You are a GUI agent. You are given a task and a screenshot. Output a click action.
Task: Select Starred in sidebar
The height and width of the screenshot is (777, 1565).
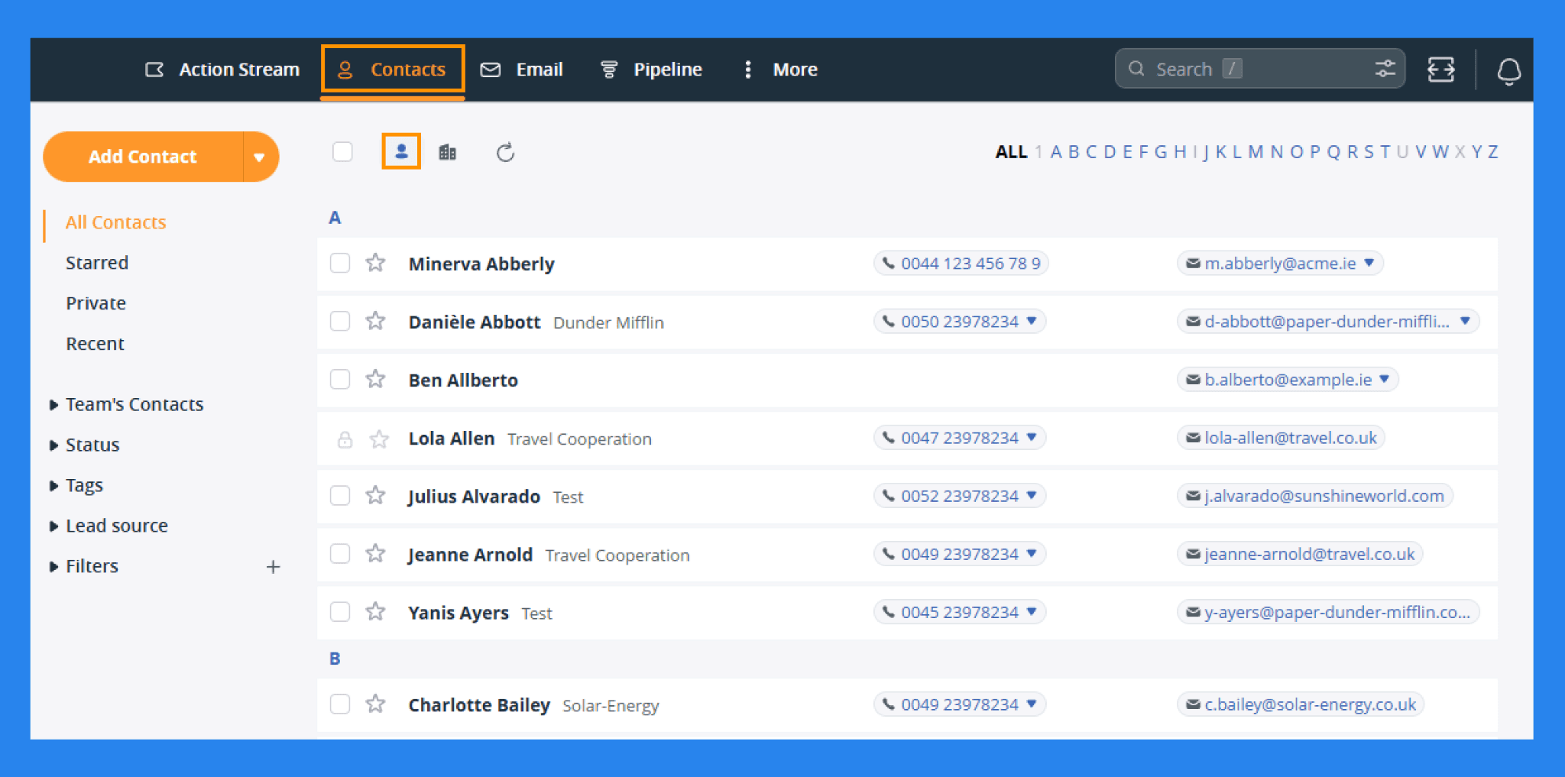[97, 263]
